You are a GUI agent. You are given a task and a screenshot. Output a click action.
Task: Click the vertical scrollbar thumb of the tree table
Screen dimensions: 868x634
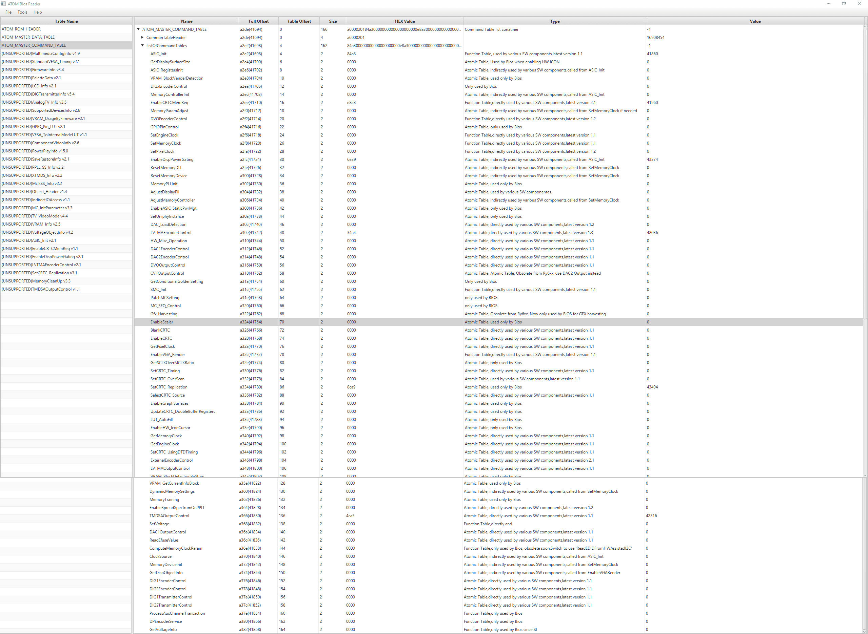(x=865, y=173)
